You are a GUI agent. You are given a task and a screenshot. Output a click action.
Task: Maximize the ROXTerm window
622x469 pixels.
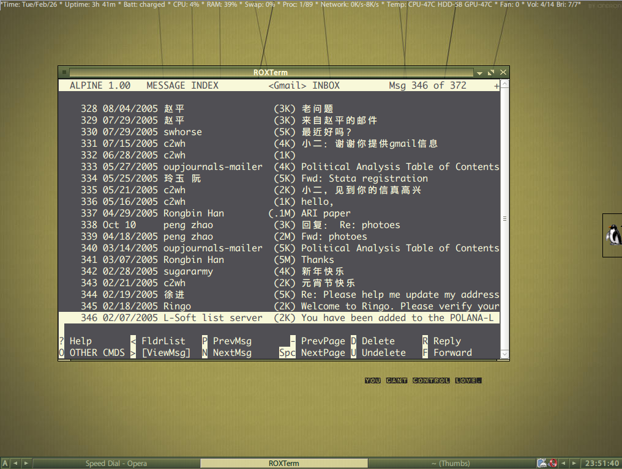pos(491,73)
